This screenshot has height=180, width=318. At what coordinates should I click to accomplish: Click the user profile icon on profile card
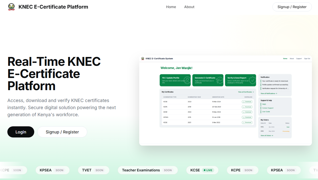click(x=187, y=81)
